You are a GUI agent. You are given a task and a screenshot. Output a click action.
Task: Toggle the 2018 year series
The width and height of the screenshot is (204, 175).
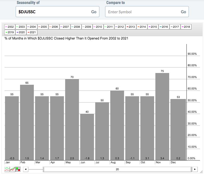click(x=186, y=27)
